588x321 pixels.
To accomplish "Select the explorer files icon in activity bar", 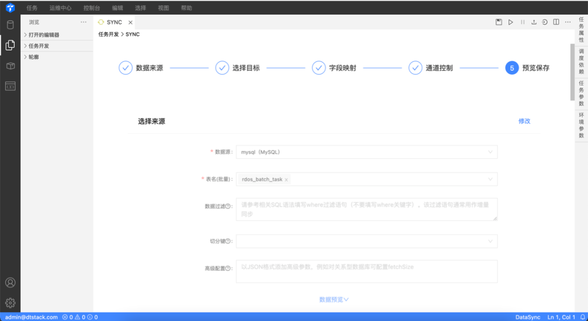I will [10, 45].
